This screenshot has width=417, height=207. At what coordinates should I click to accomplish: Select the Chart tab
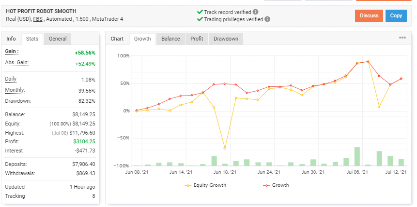(117, 39)
